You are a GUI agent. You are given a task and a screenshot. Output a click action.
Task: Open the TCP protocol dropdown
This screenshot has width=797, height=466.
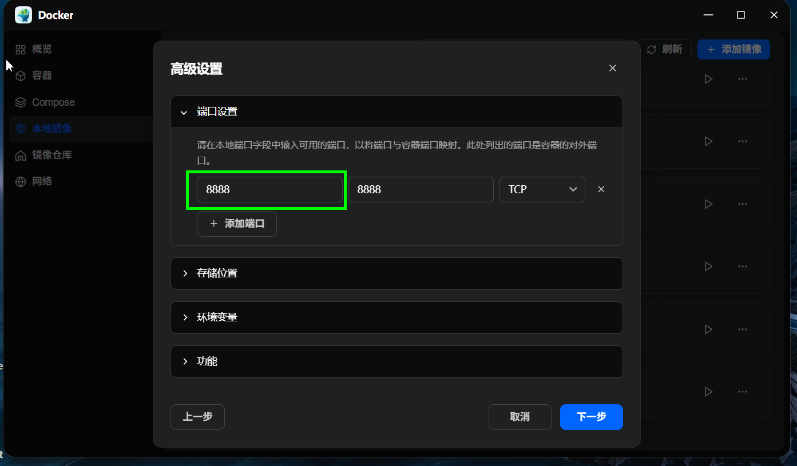[542, 189]
